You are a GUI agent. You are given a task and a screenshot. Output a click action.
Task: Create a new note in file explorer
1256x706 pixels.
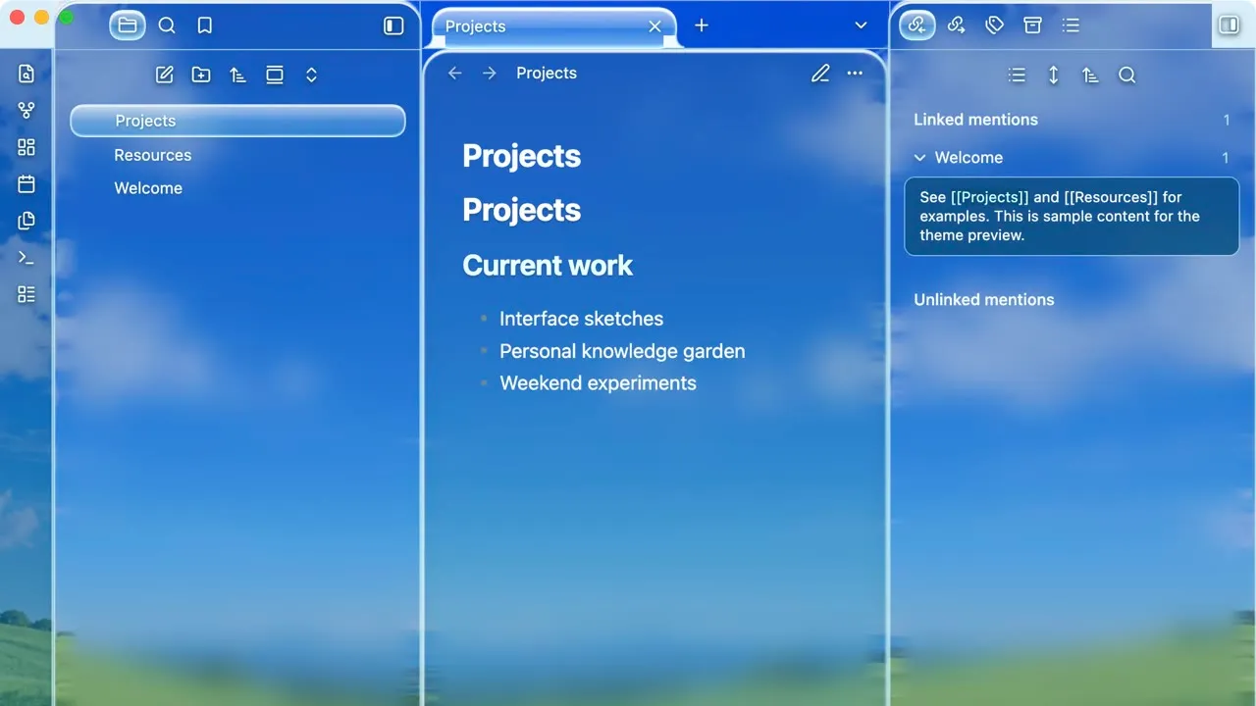[165, 75]
